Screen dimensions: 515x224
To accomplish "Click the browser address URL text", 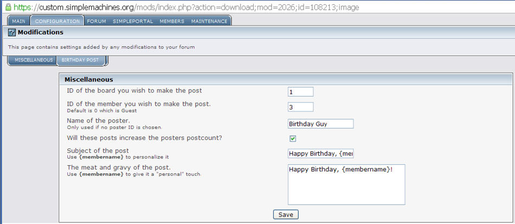I will point(195,8).
